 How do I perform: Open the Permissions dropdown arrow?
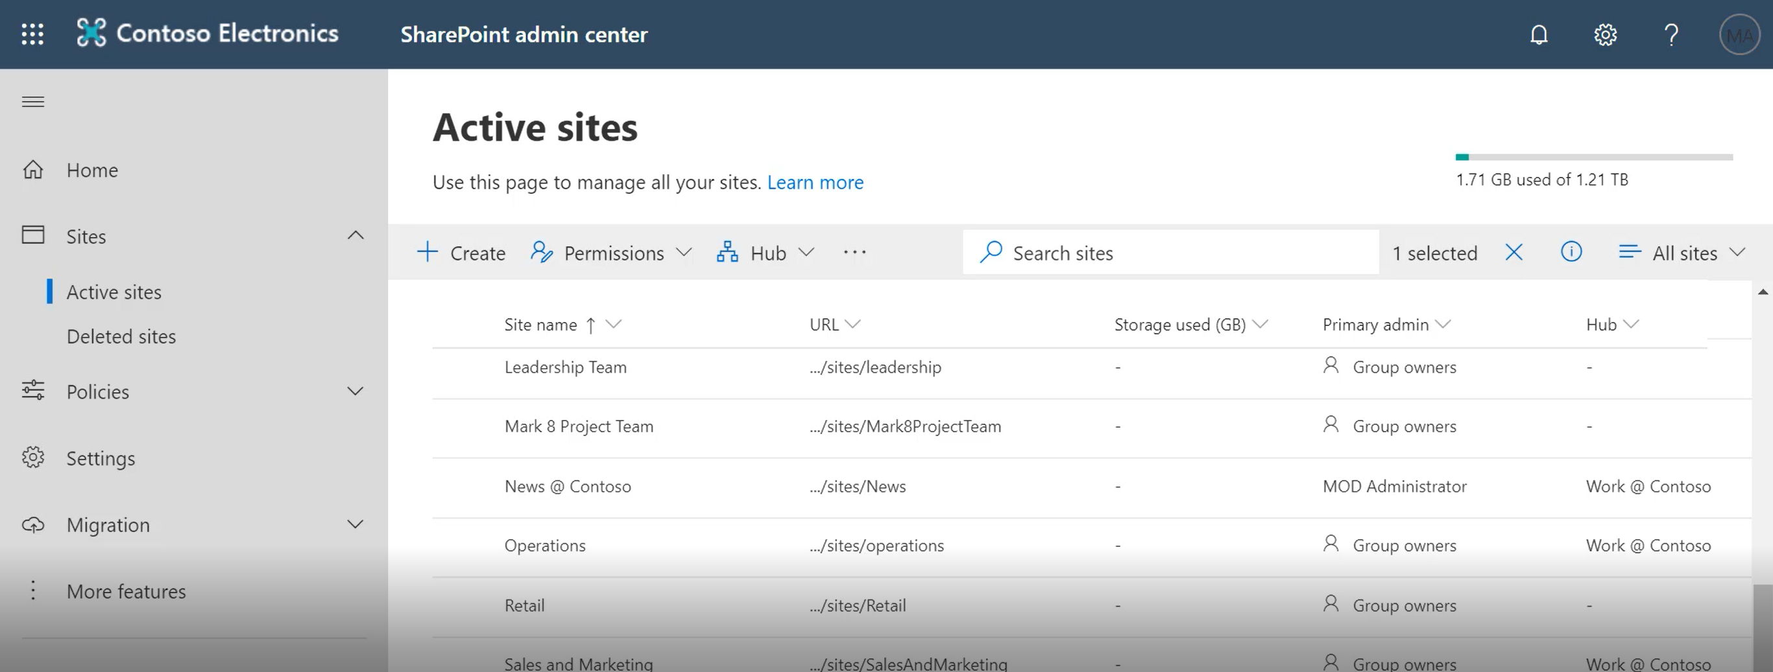tap(684, 253)
